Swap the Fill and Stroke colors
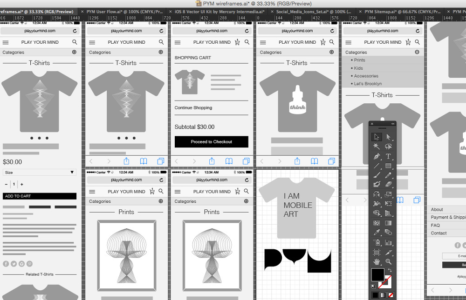The height and width of the screenshot is (300, 466). (390, 270)
